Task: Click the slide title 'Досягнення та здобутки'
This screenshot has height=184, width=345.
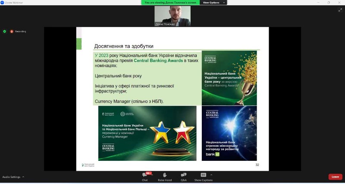Action: pyautogui.click(x=124, y=46)
